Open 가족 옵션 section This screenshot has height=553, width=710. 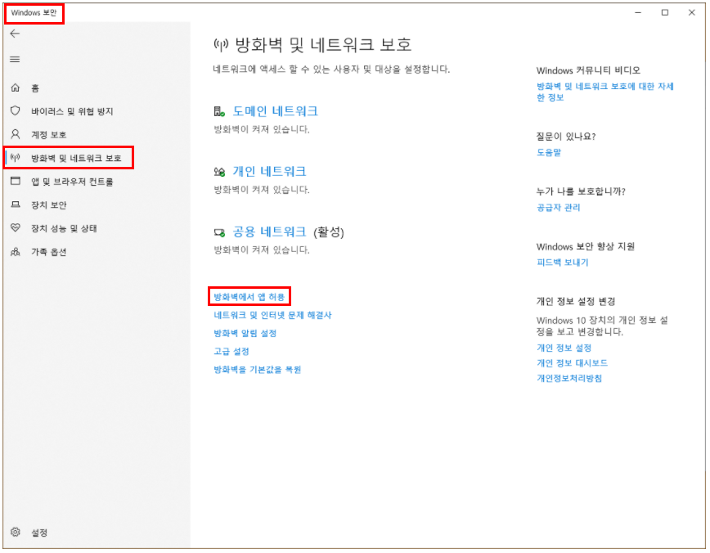(49, 252)
